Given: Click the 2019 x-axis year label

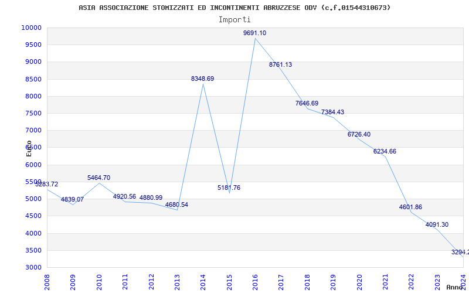Looking at the screenshot, I should click(333, 282).
